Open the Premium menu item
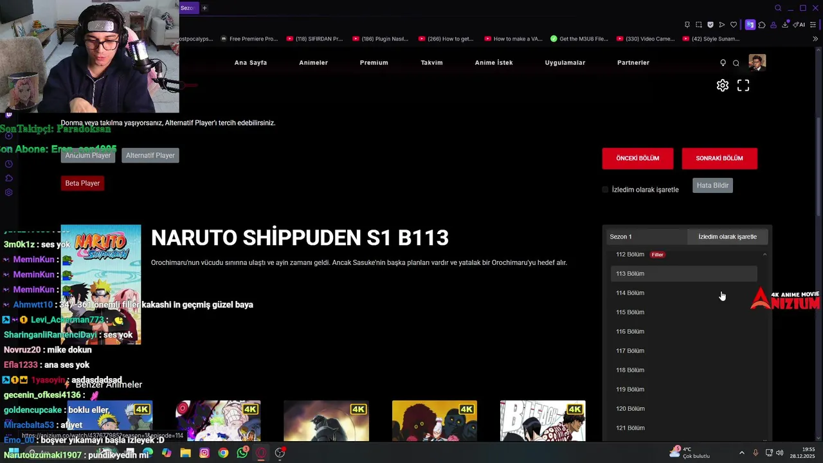 374,63
